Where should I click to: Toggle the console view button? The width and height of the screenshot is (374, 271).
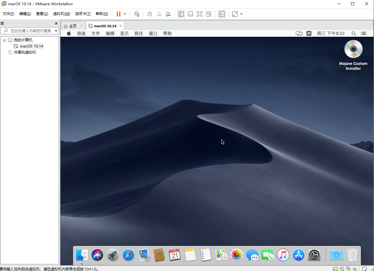coord(222,14)
